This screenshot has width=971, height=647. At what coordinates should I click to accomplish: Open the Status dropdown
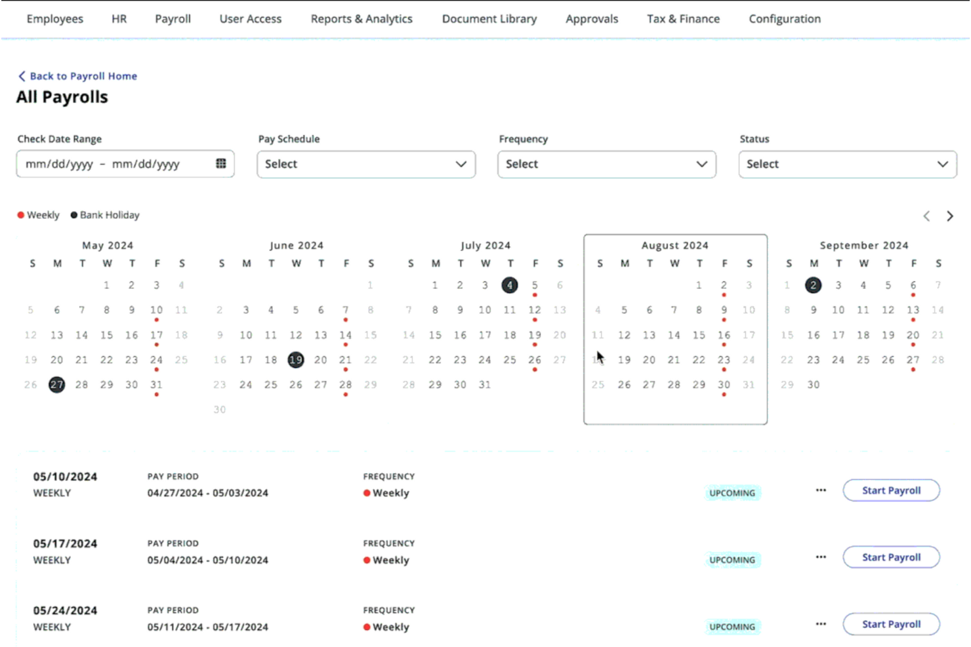click(847, 164)
